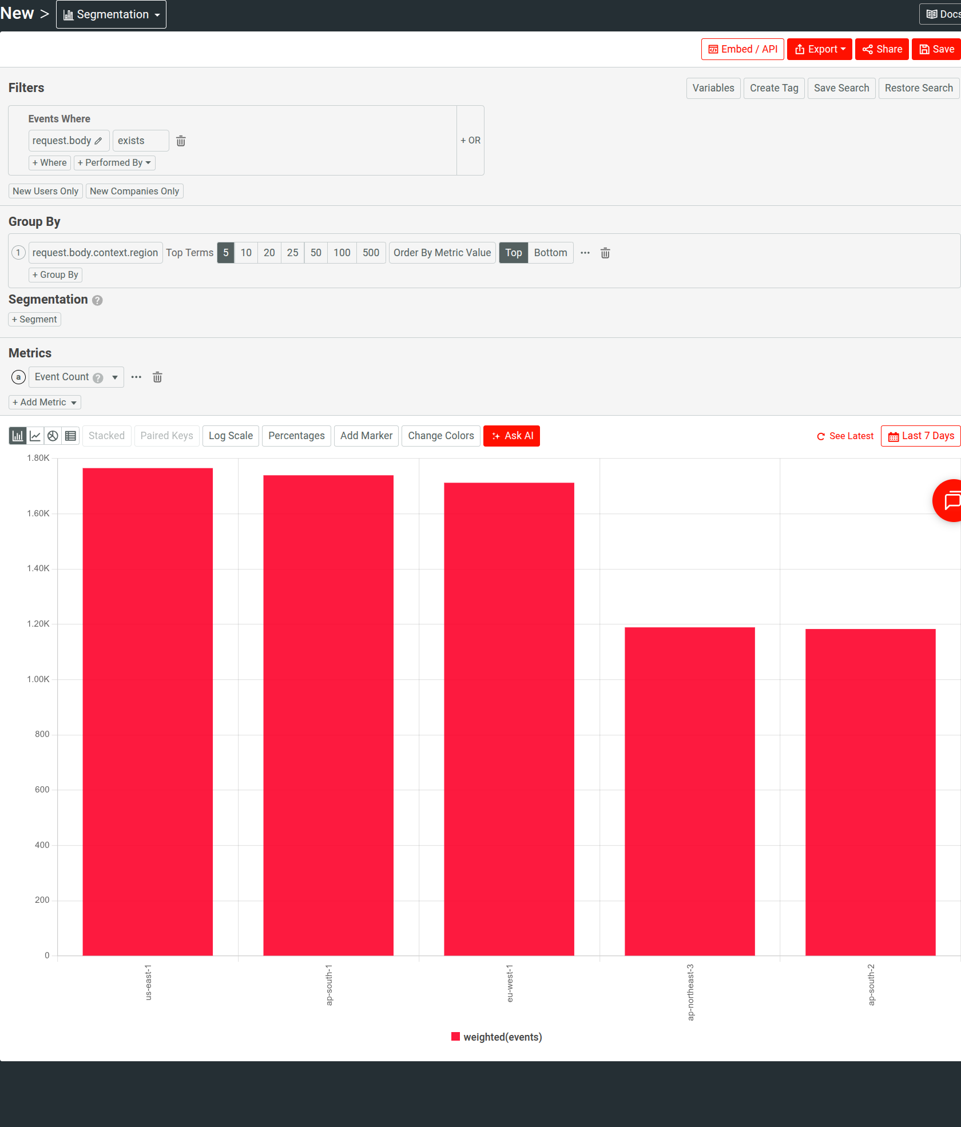Select the bar chart visualization icon
Screen dimensions: 961x1127
click(17, 436)
